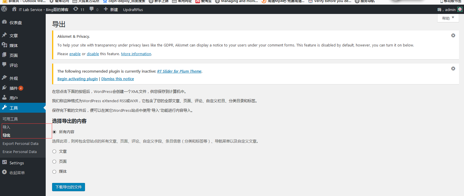Open the comments bubble icon in admin bar

click(x=92, y=9)
